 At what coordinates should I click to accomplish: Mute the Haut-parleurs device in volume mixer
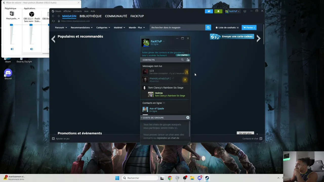pyautogui.click(x=12, y=49)
